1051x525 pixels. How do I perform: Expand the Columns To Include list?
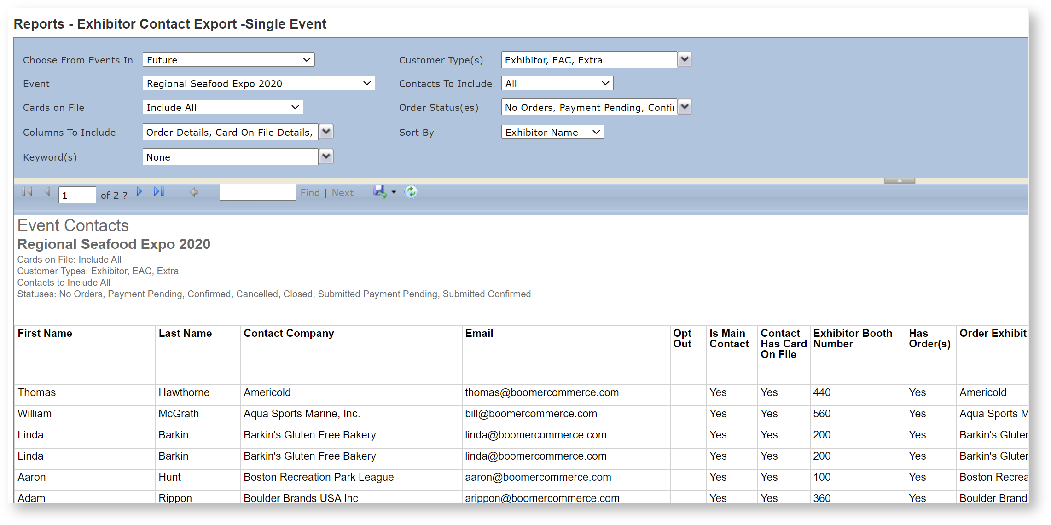pos(326,132)
